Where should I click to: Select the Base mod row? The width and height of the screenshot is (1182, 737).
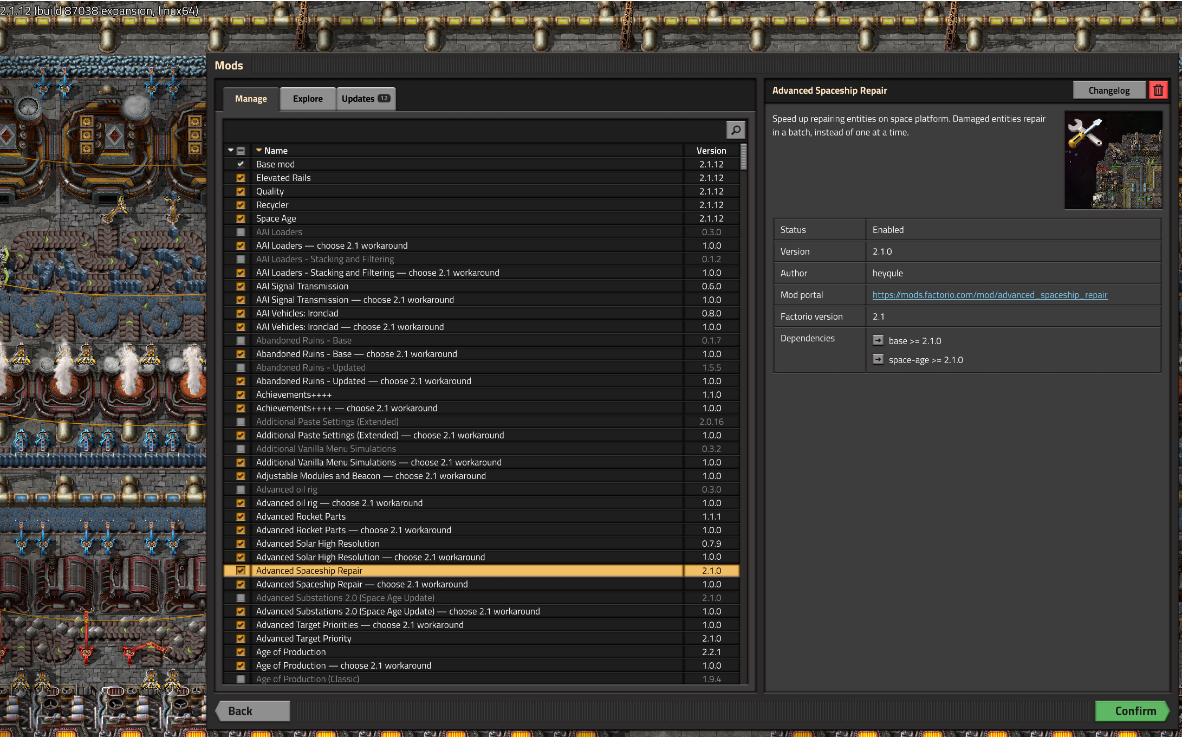(x=481, y=164)
